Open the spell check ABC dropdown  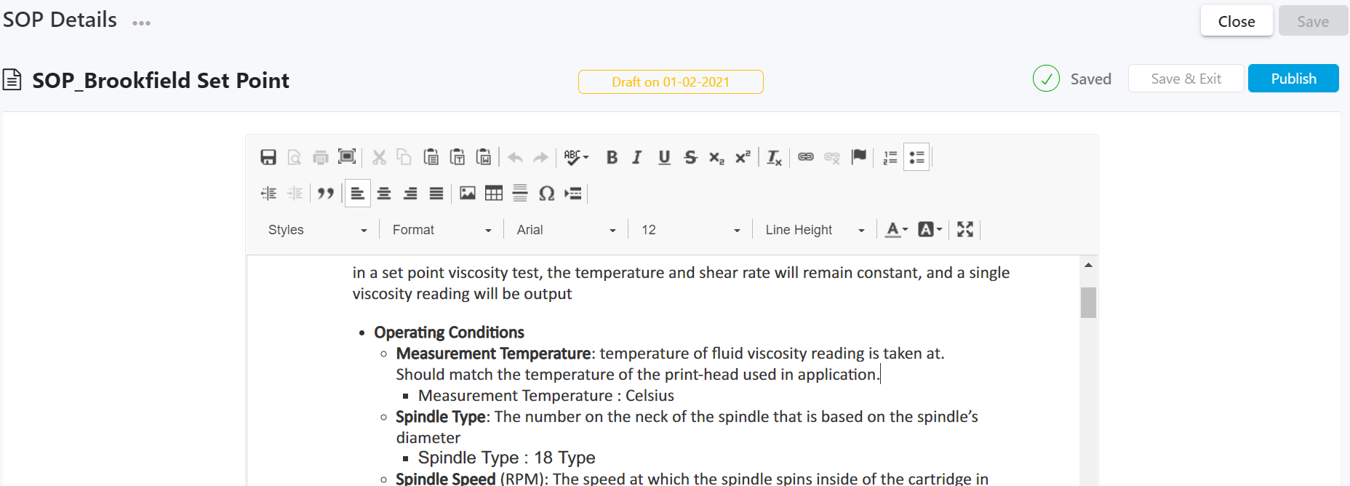pyautogui.click(x=577, y=157)
